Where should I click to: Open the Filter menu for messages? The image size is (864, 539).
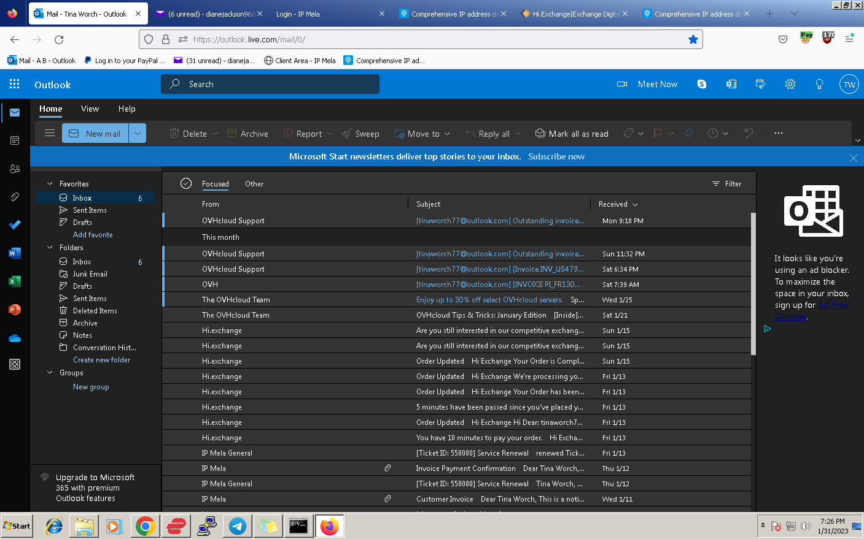click(x=726, y=184)
